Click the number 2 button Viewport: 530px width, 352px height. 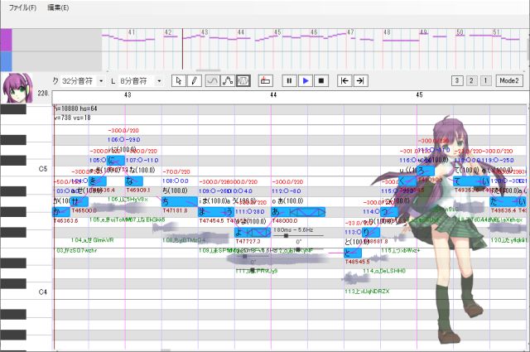click(471, 80)
